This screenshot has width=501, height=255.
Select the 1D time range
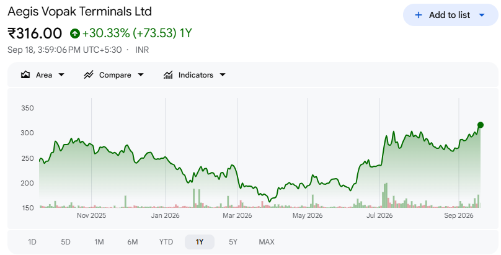click(32, 242)
